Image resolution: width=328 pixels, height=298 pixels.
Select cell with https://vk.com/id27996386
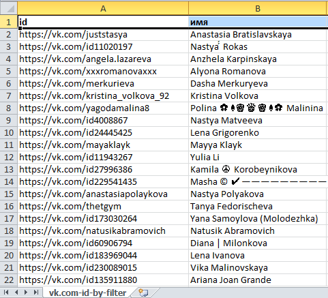pos(103,170)
